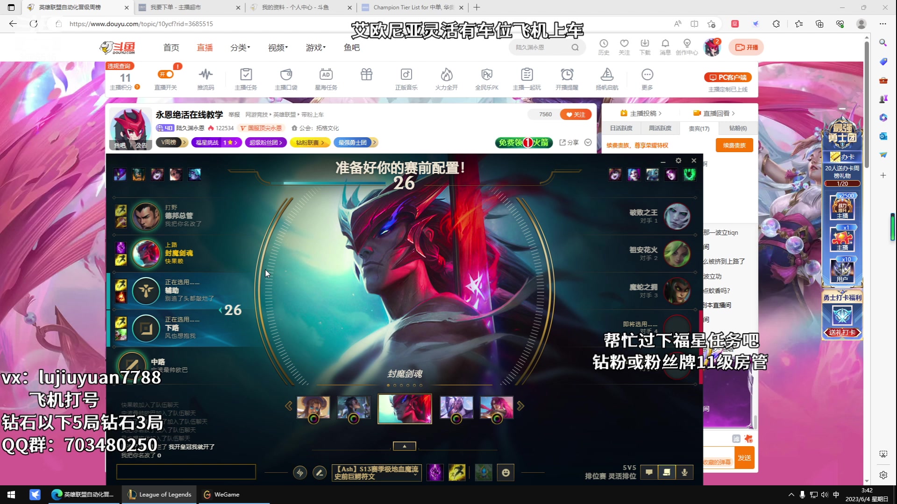Open the ward skin selector icon
897x504 pixels.
pyautogui.click(x=484, y=473)
